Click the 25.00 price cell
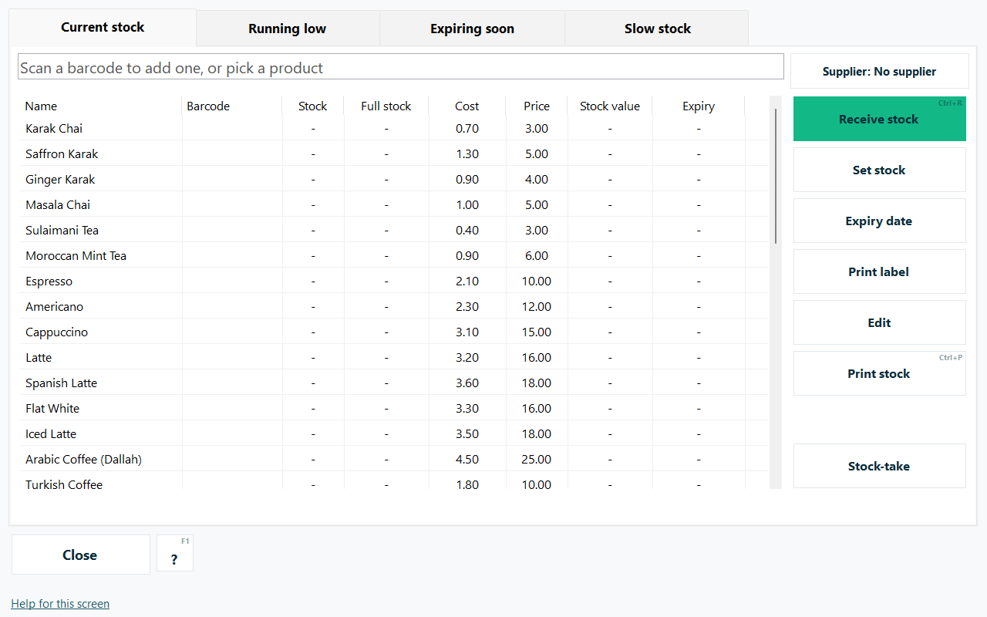Screen dimensions: 987x617 point(536,459)
